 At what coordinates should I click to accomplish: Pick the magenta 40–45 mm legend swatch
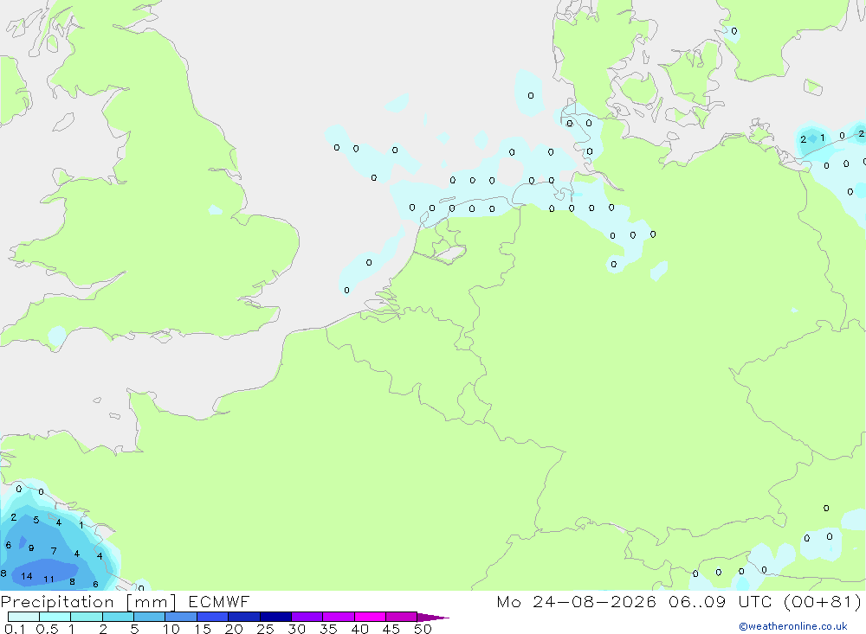point(370,617)
